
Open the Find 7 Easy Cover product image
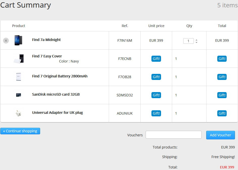[x=19, y=59]
